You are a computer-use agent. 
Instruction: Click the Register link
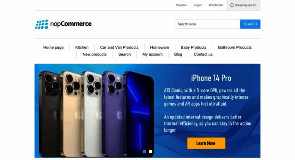[x=181, y=5]
